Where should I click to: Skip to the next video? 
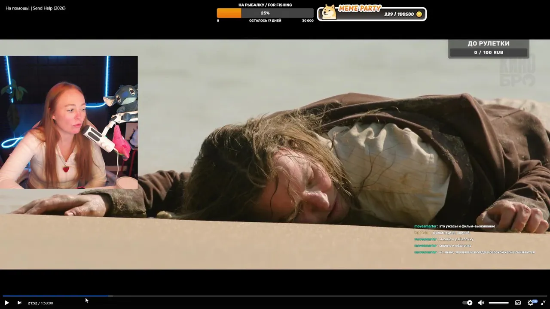tap(19, 303)
